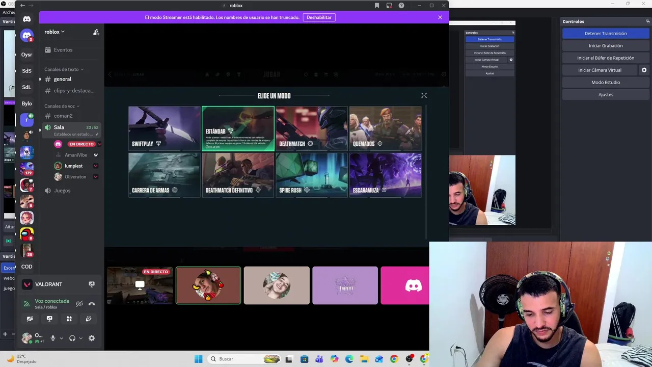Open Discord user settings gear

coord(92,338)
